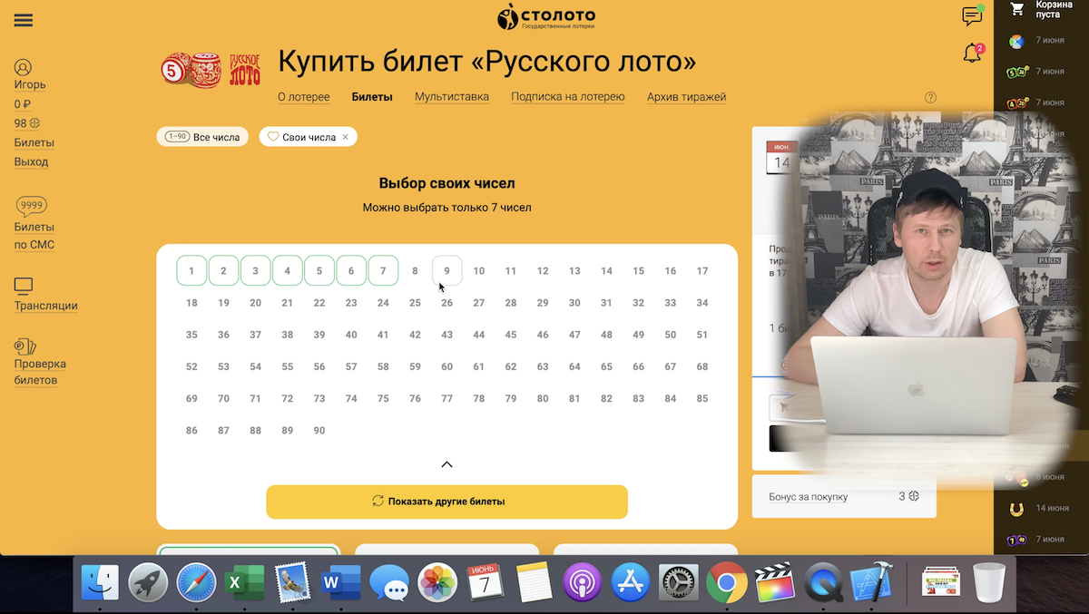1089x614 pixels.
Task: Open Excel in the Dock
Action: pos(244,581)
